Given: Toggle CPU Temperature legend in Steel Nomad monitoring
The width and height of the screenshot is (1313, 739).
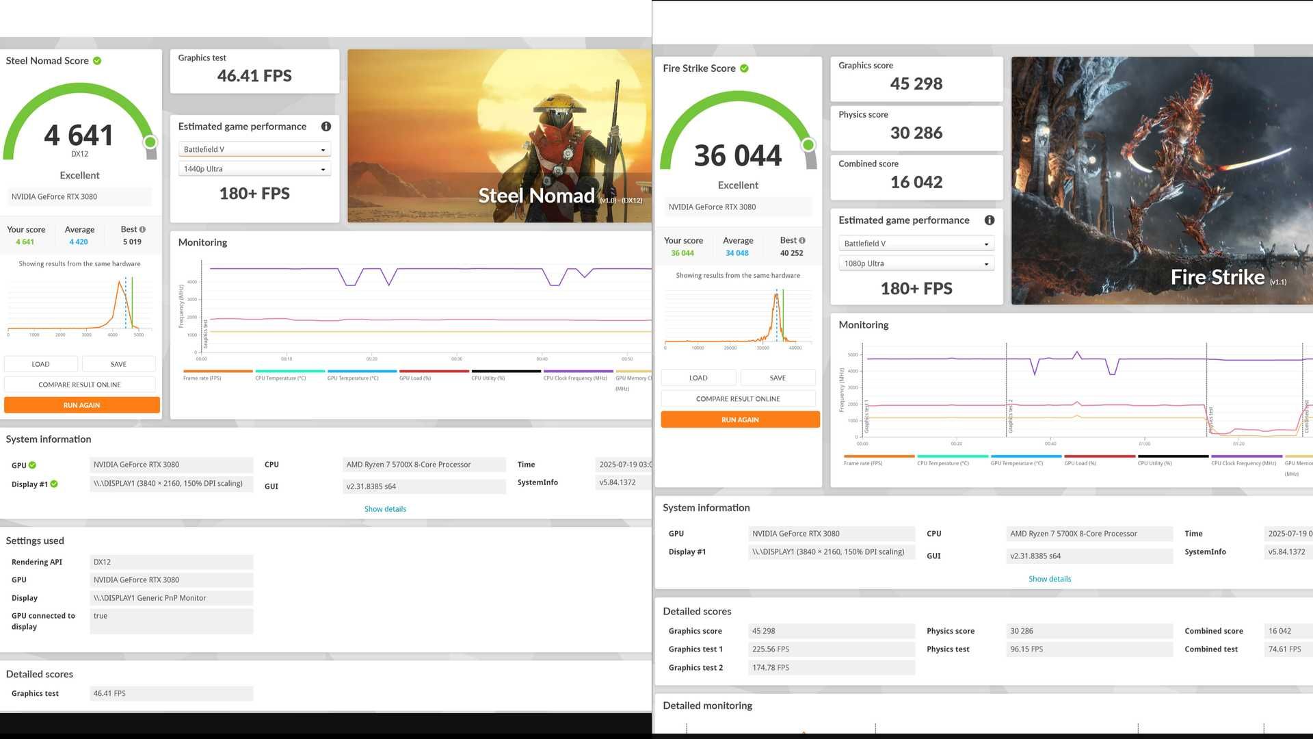Looking at the screenshot, I should point(290,375).
